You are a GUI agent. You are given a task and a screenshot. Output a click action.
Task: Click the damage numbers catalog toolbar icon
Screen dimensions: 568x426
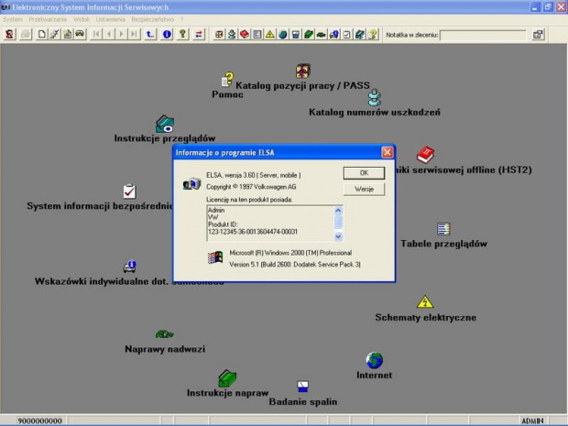point(232,35)
